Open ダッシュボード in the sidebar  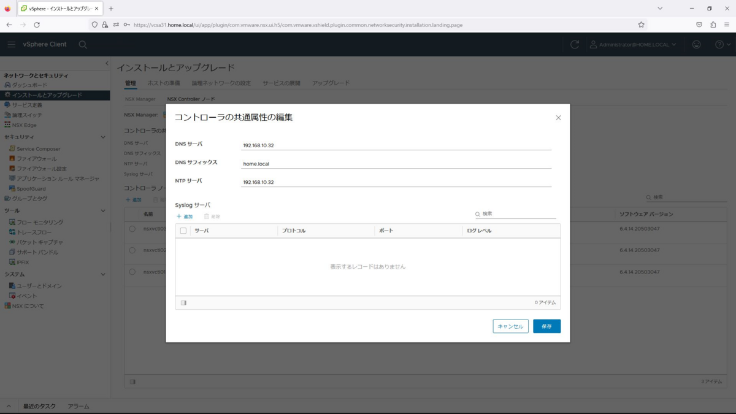(29, 85)
